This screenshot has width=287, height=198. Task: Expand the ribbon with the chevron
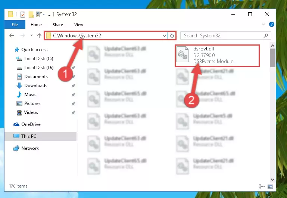263,24
